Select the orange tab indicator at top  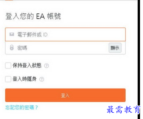[9, 0]
